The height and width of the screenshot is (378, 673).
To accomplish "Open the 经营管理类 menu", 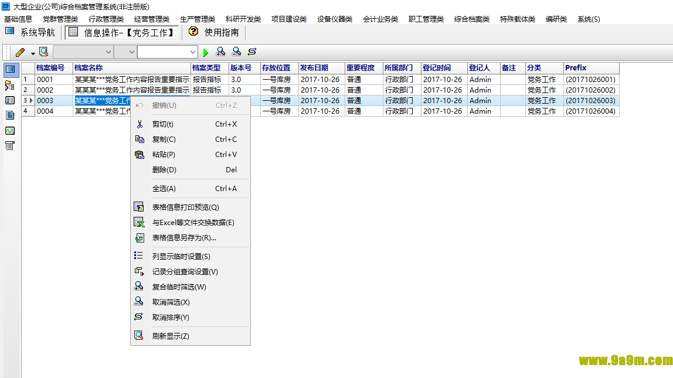I will (152, 19).
